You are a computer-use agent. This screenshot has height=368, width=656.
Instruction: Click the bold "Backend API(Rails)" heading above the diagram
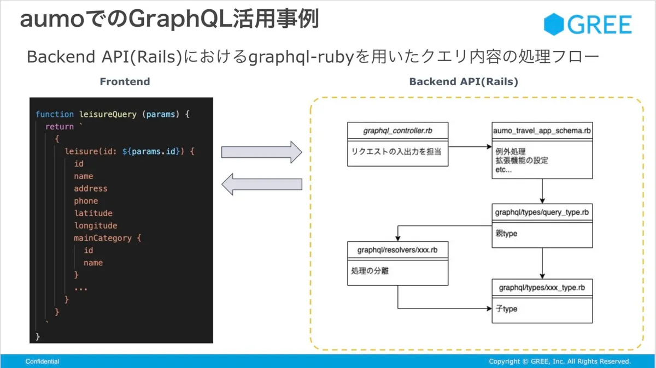(x=464, y=82)
